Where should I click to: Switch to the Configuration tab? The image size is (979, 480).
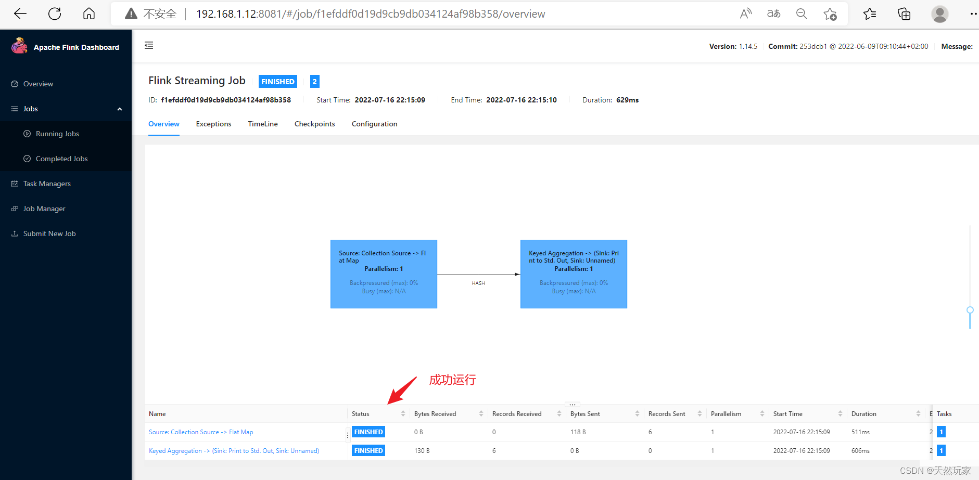pyautogui.click(x=375, y=124)
